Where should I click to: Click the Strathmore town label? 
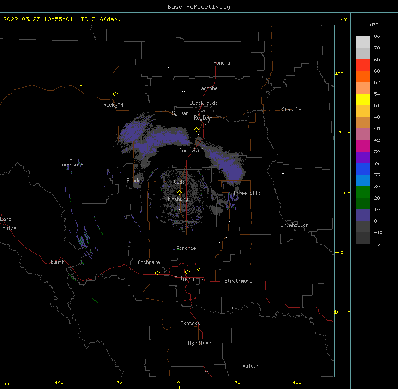238,281
